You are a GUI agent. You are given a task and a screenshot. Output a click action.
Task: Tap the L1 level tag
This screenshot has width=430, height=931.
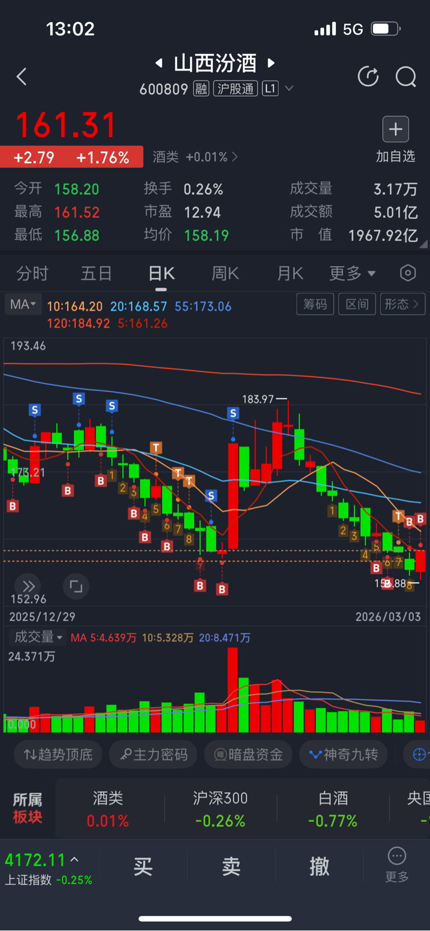pos(270,88)
